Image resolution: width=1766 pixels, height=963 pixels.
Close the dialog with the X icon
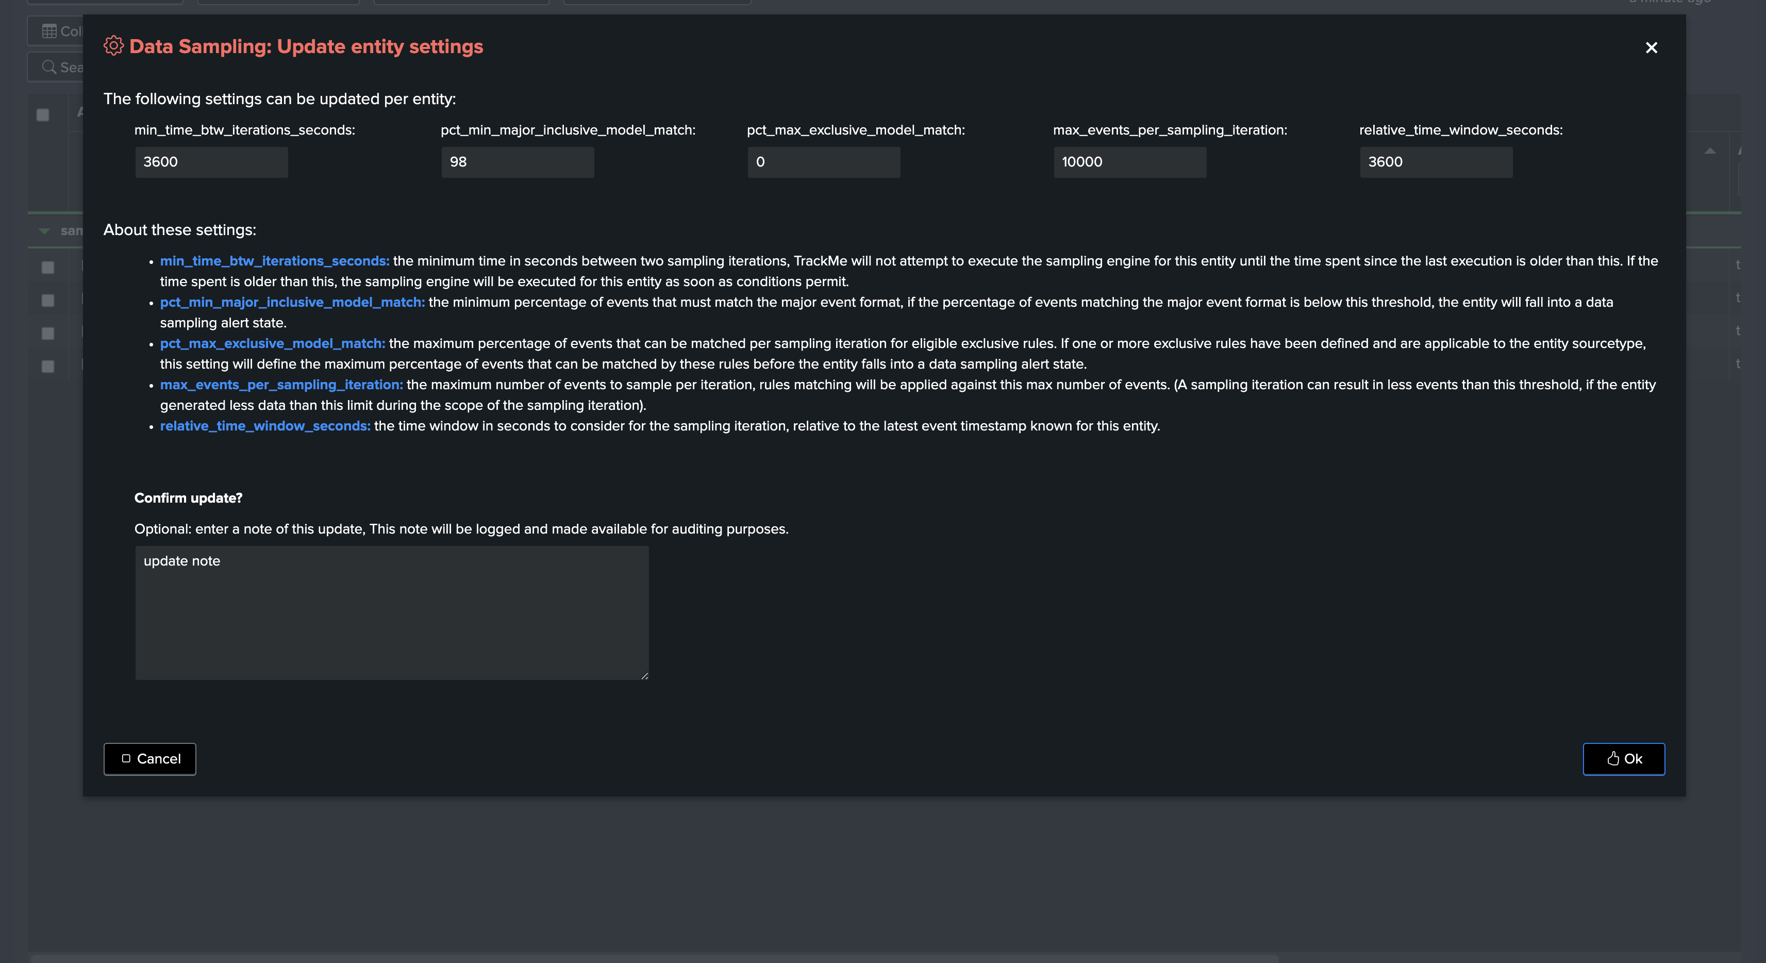(1651, 48)
